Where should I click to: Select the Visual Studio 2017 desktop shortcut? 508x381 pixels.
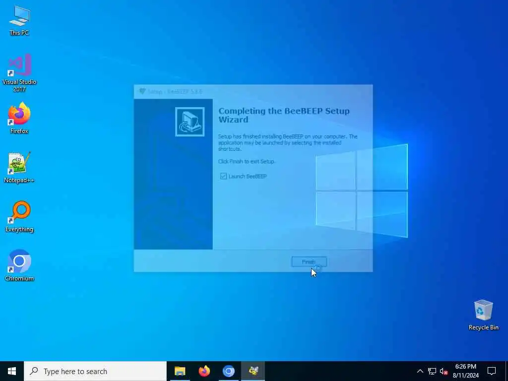click(x=19, y=73)
